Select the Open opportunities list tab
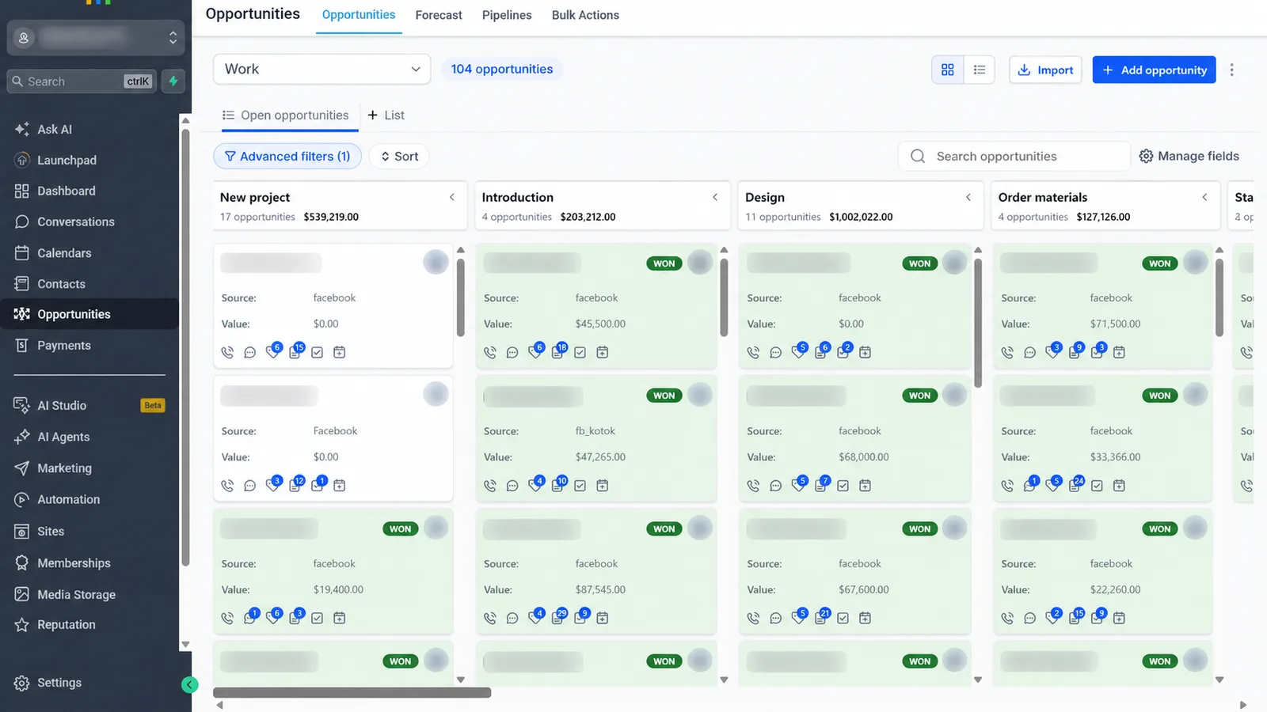Viewport: 1267px width, 712px height. 286,116
